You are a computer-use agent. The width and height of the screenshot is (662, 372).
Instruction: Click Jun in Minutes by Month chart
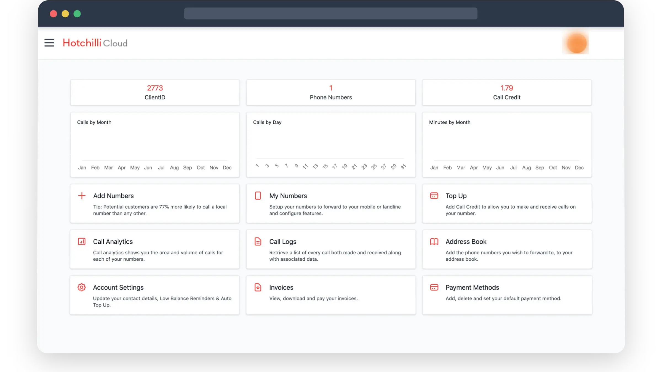click(x=500, y=168)
